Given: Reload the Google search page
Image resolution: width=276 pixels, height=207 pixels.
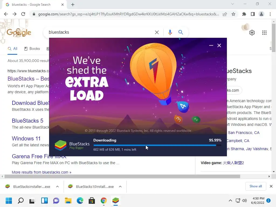Looking at the screenshot, I should (23, 14).
